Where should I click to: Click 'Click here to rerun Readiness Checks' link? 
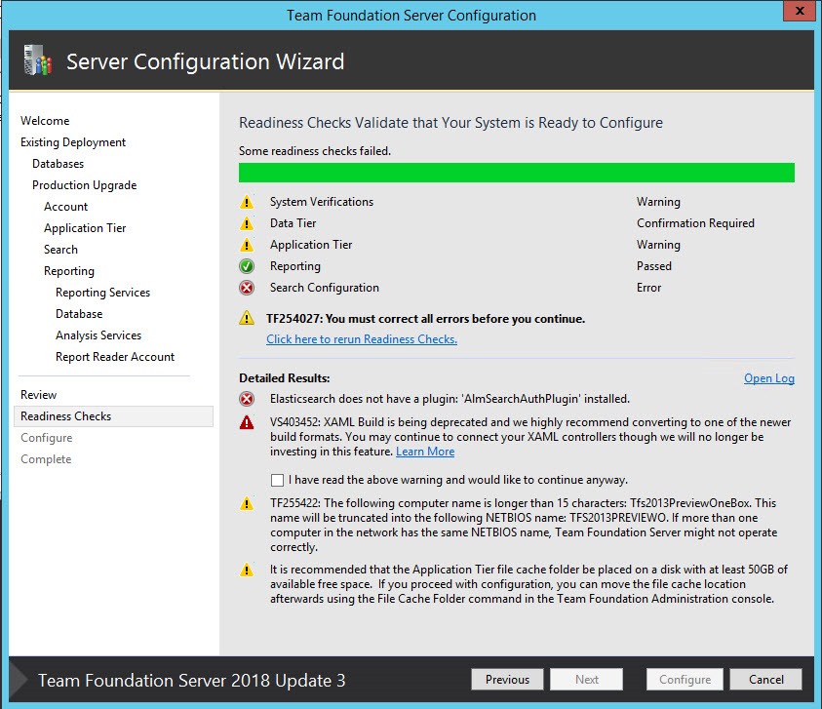pos(362,339)
